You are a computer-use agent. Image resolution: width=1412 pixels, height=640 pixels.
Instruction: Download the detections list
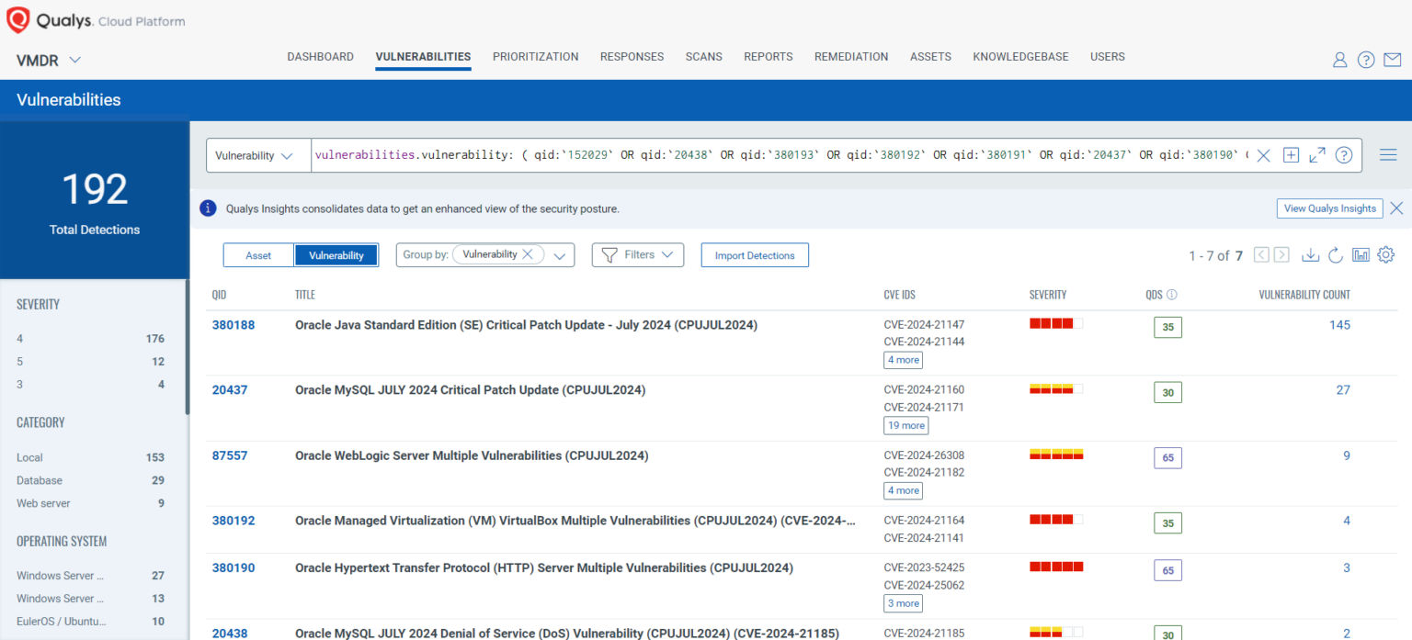(1310, 255)
